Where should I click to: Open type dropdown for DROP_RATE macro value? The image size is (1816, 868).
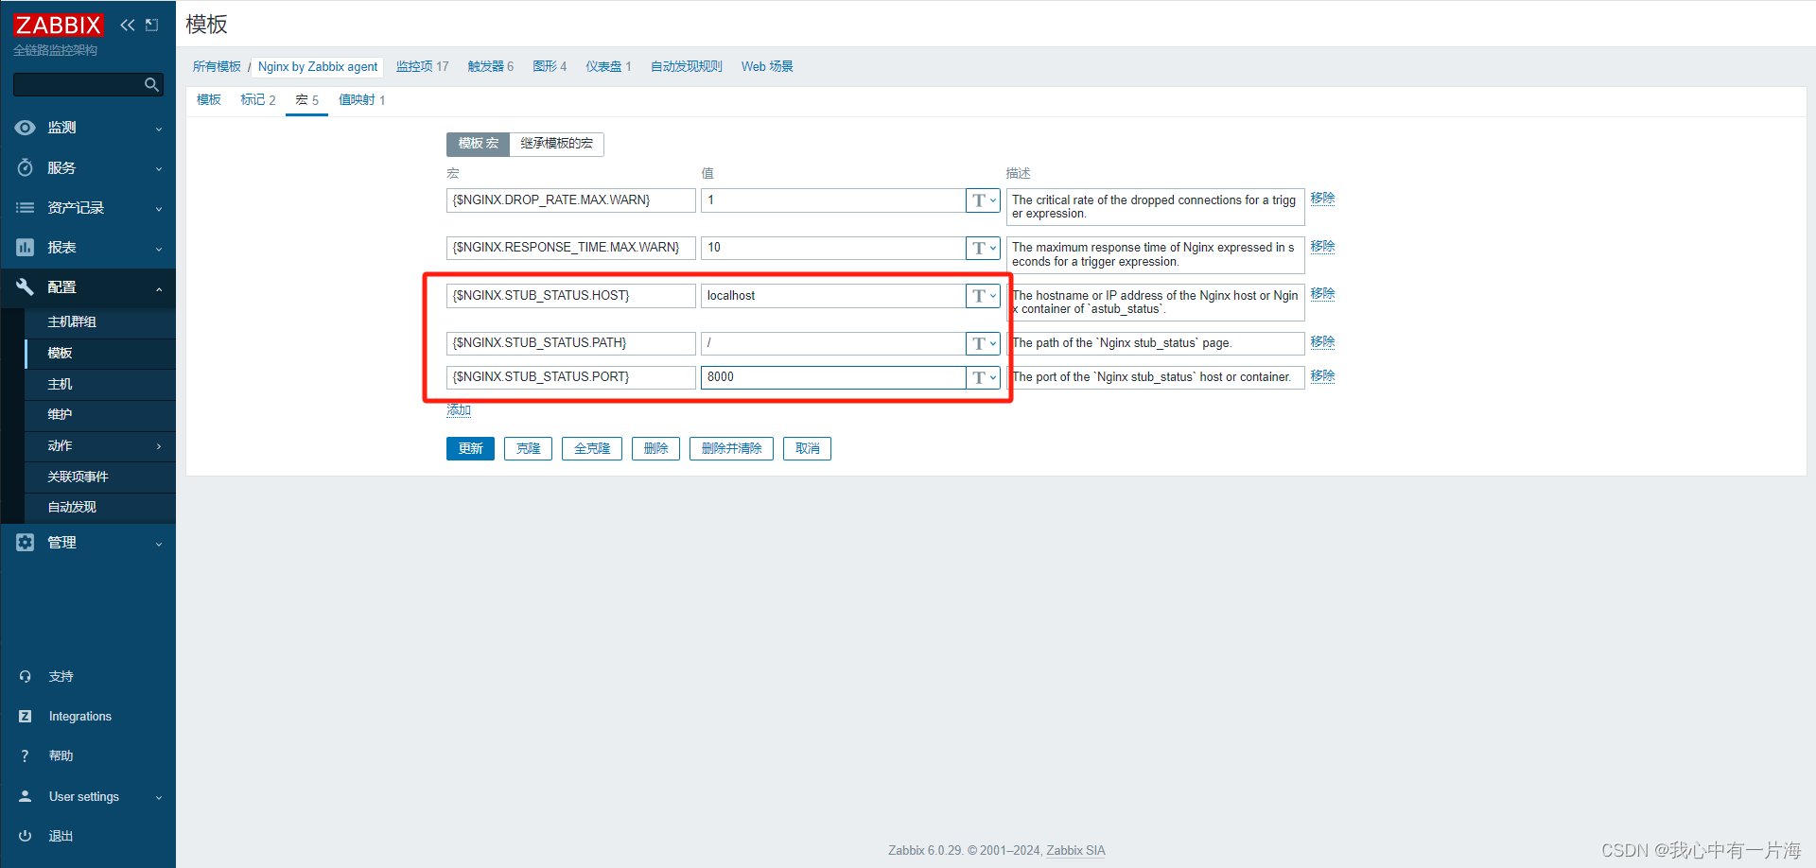point(984,200)
